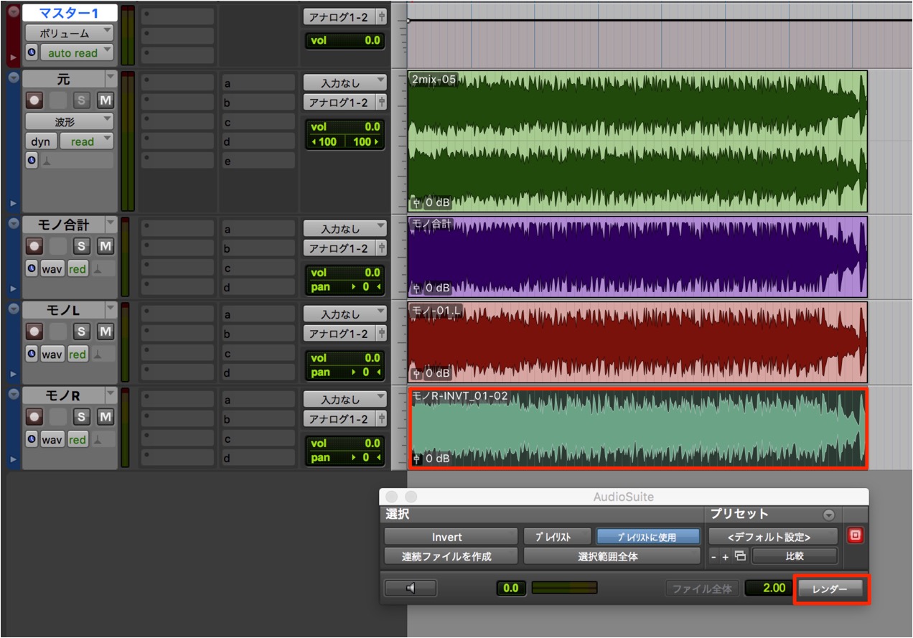Solo the モノR track
Image resolution: width=913 pixels, height=638 pixels.
81,417
